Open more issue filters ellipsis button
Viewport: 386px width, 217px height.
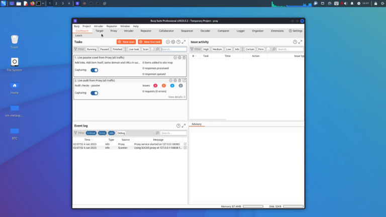coord(268,49)
